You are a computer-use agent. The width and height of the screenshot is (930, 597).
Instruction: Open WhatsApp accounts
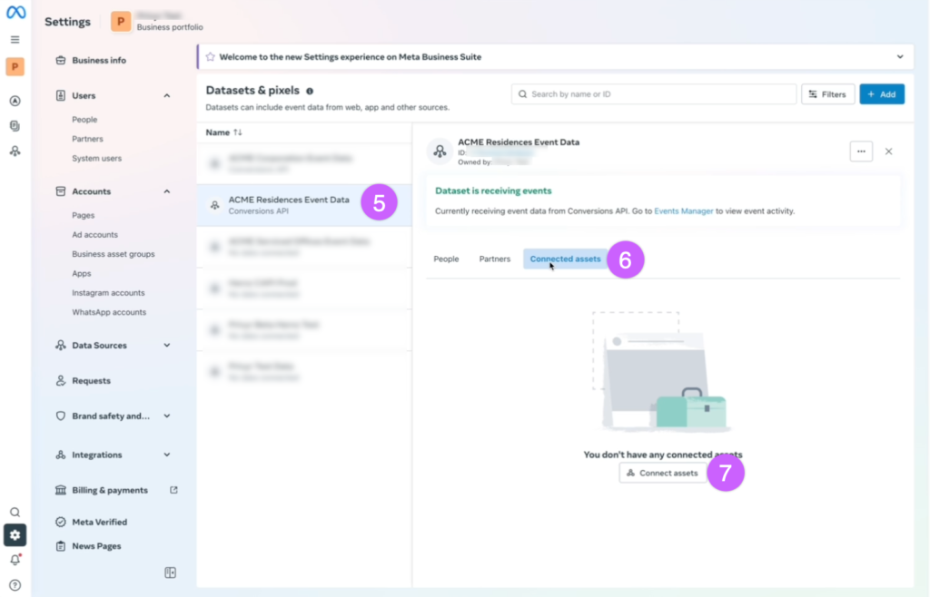109,312
